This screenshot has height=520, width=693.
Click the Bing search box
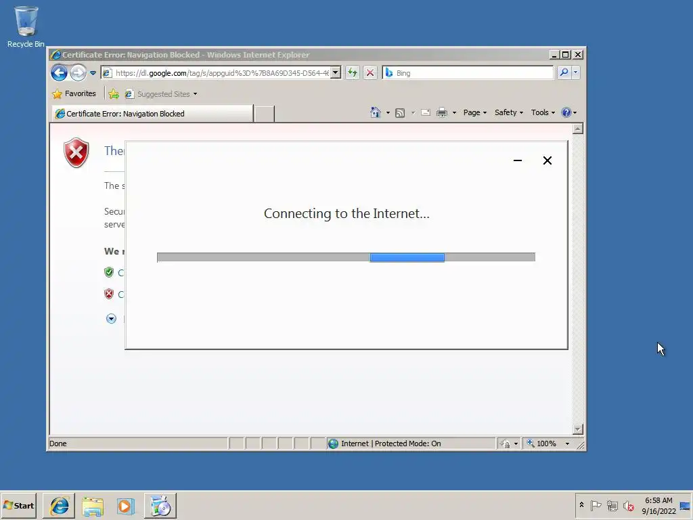468,73
